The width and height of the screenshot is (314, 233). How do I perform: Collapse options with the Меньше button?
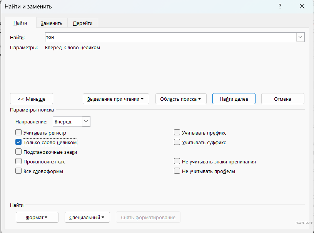click(x=32, y=99)
